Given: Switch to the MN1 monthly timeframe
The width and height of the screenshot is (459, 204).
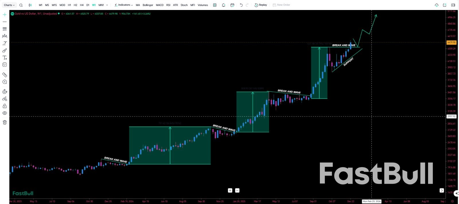Looking at the screenshot, I should point(101,5).
